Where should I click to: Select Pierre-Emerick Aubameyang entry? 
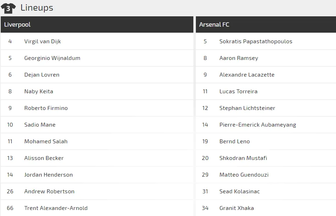258,125
